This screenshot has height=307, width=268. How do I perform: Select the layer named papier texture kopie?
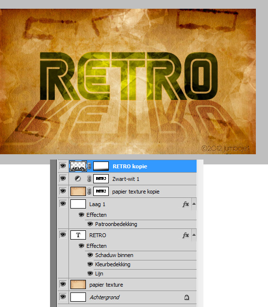(x=135, y=192)
